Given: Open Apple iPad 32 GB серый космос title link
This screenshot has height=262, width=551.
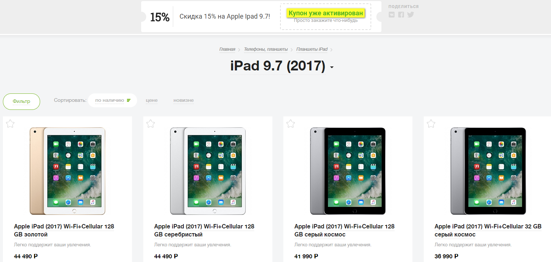Looking at the screenshot, I should click(x=488, y=230).
